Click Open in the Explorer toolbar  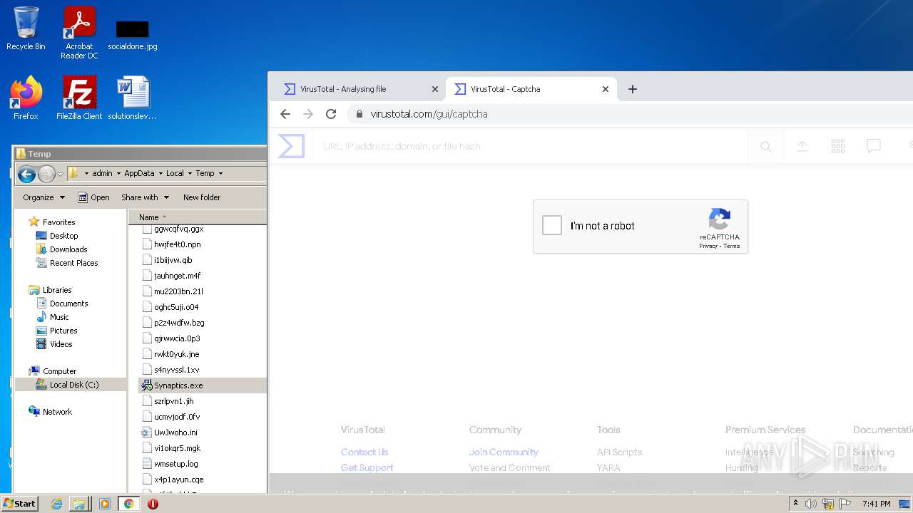[93, 197]
